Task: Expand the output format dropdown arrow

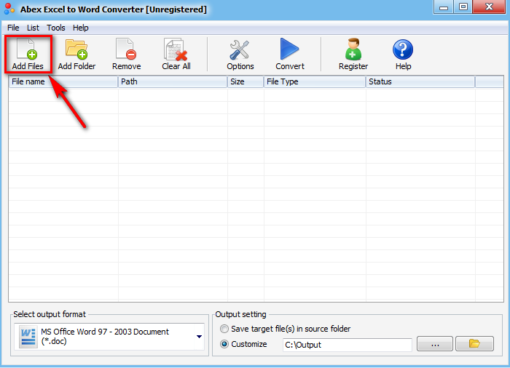Action: coord(200,337)
